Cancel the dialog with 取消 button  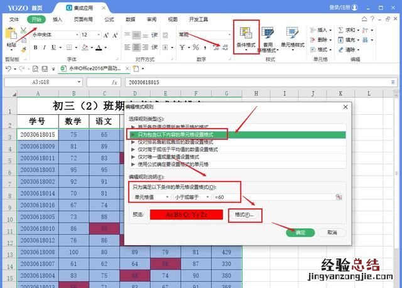(332, 232)
